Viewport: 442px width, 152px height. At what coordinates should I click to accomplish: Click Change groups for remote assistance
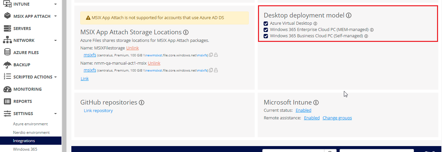pyautogui.click(x=337, y=118)
